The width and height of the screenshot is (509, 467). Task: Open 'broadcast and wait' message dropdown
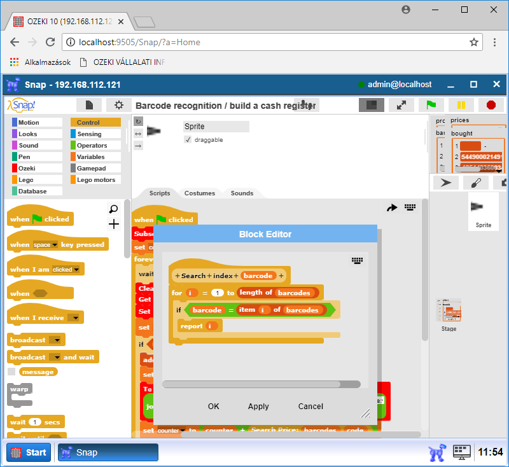57,358
